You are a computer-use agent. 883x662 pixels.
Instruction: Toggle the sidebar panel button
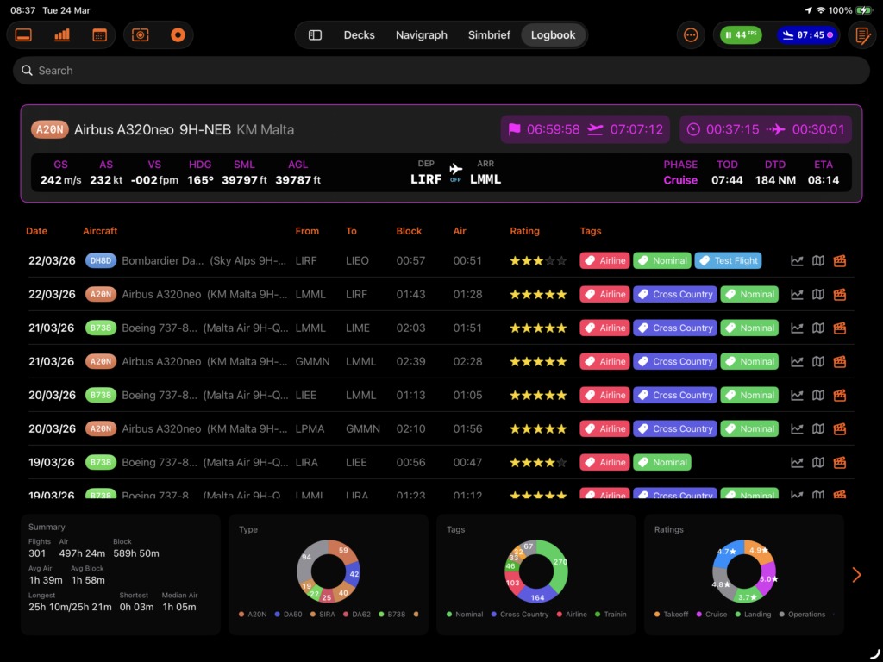(x=316, y=35)
